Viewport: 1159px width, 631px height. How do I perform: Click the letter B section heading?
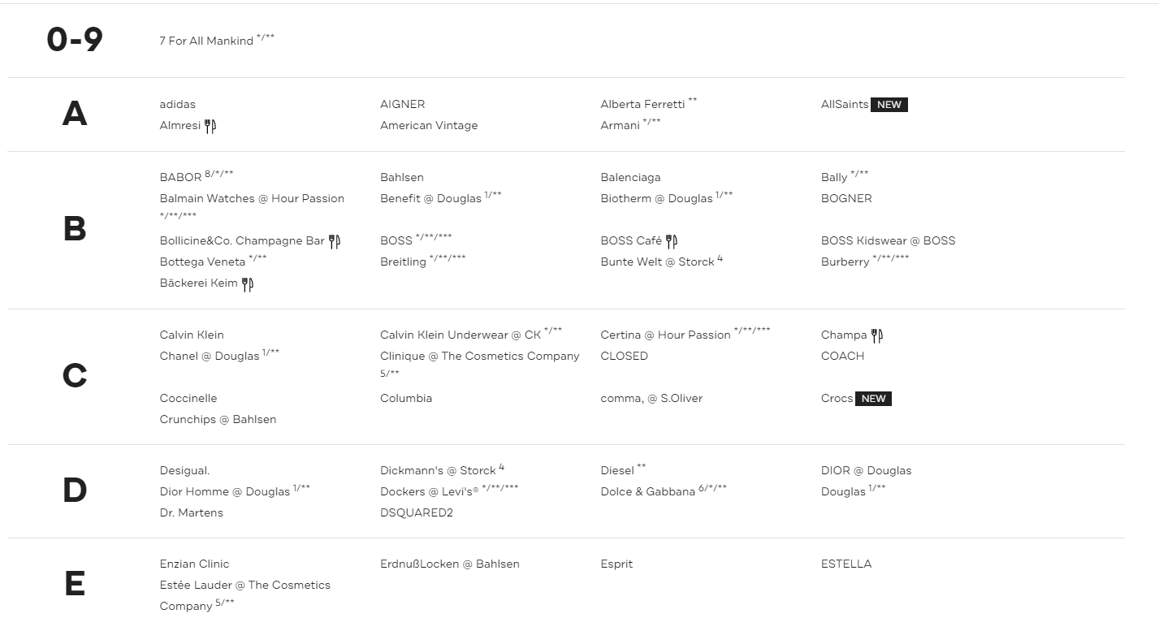pos(75,230)
